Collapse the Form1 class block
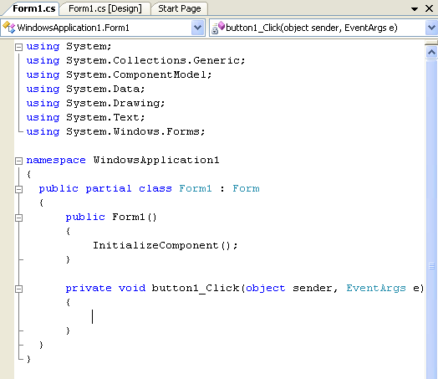 click(x=18, y=189)
